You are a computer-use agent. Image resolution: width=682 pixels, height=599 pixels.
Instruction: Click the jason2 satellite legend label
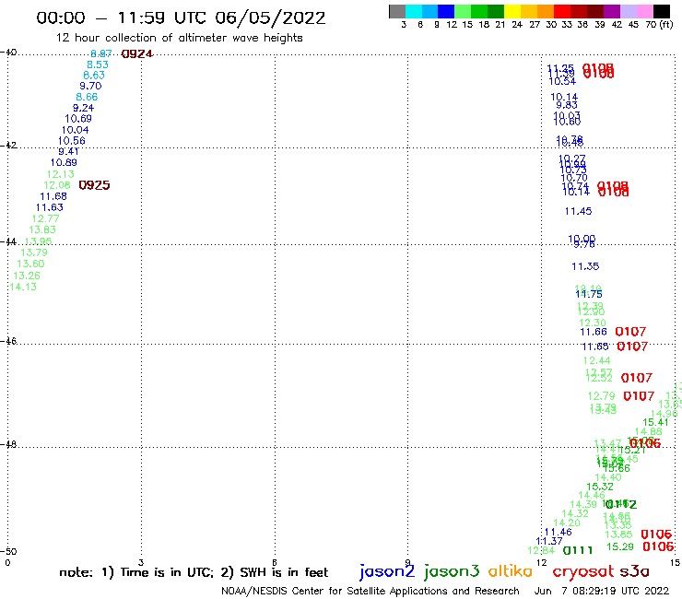coord(387,571)
